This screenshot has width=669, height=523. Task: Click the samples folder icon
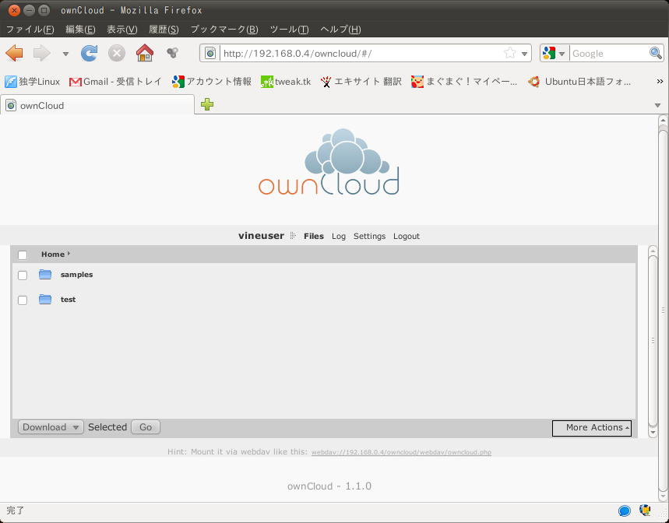point(45,275)
